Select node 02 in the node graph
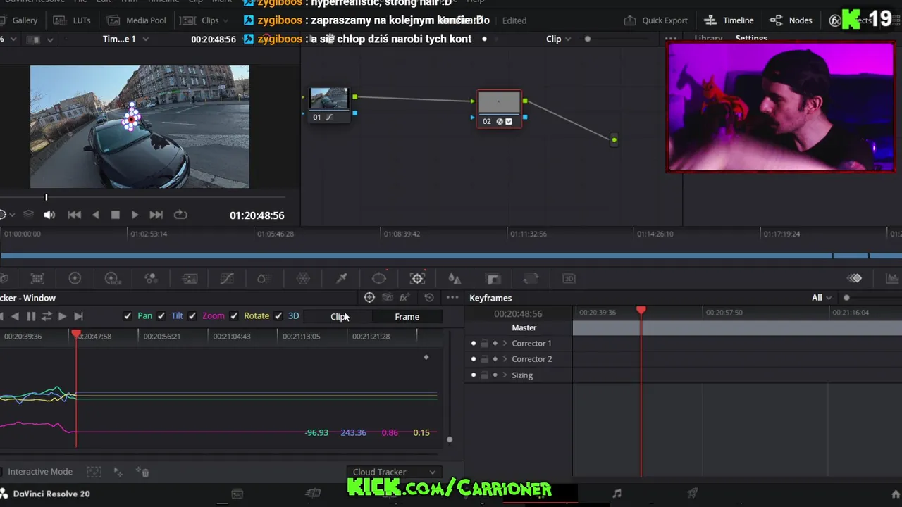The height and width of the screenshot is (507, 902). click(500, 108)
